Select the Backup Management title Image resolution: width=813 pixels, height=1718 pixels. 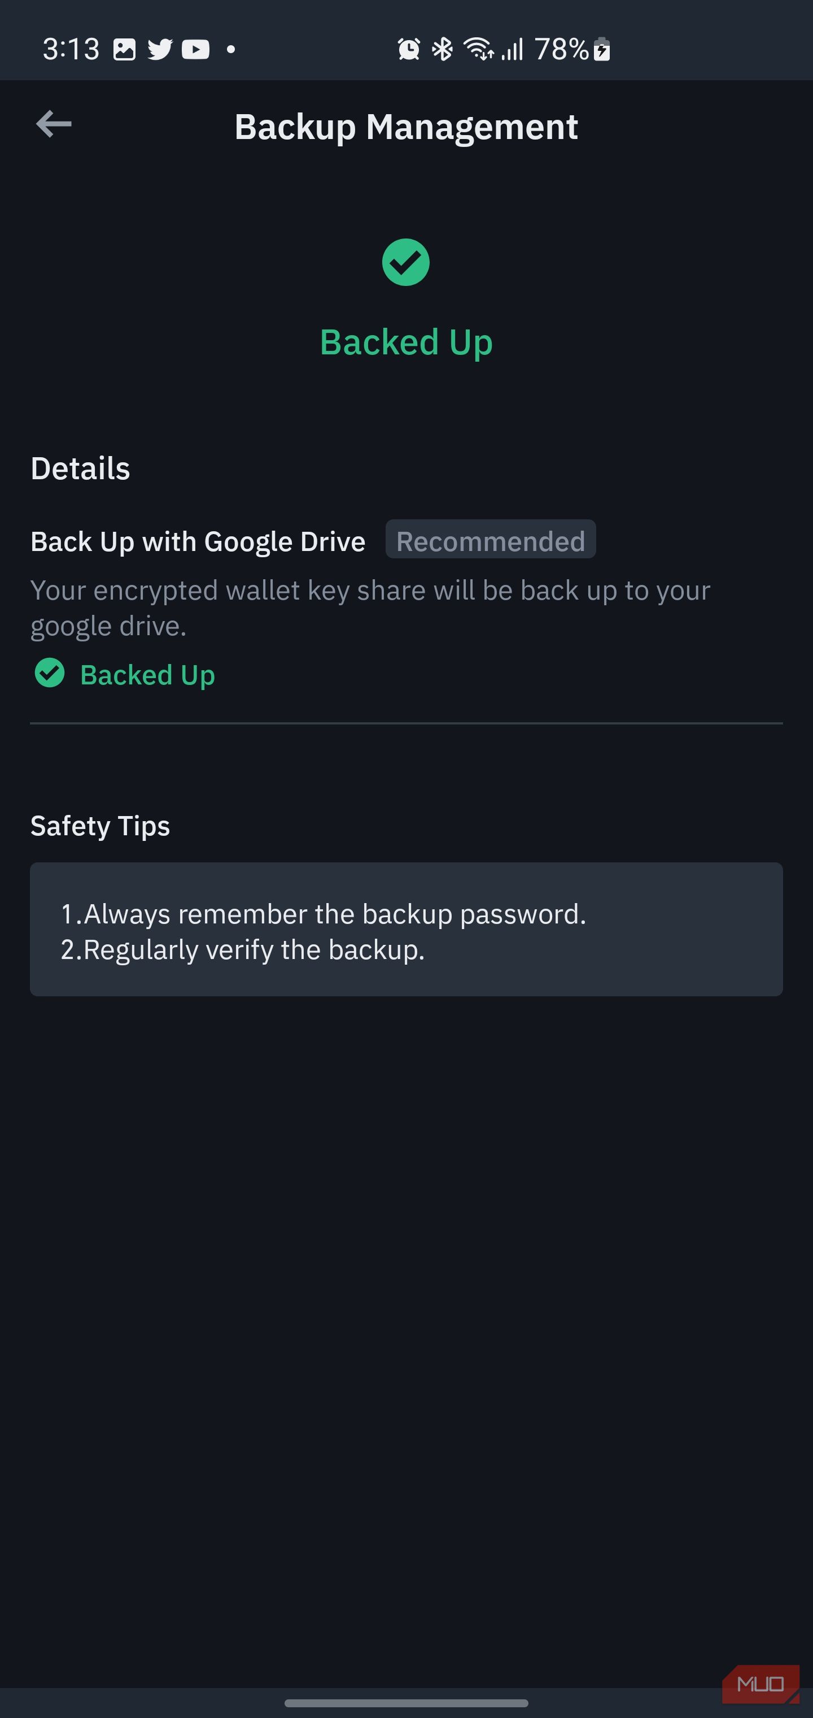[406, 126]
